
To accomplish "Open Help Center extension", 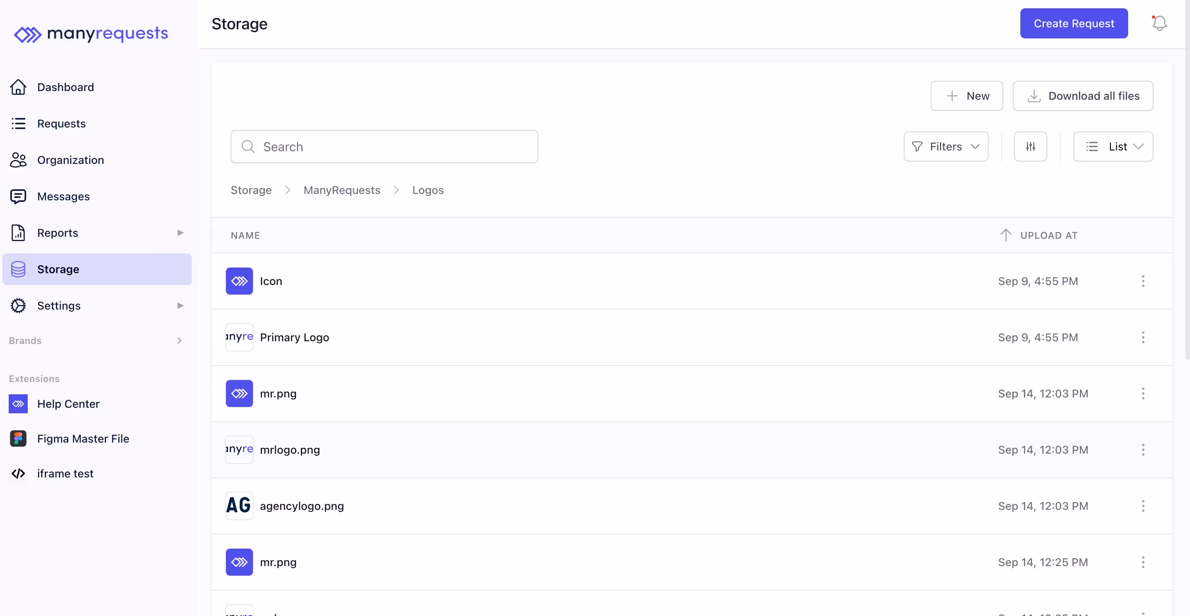I will (68, 404).
